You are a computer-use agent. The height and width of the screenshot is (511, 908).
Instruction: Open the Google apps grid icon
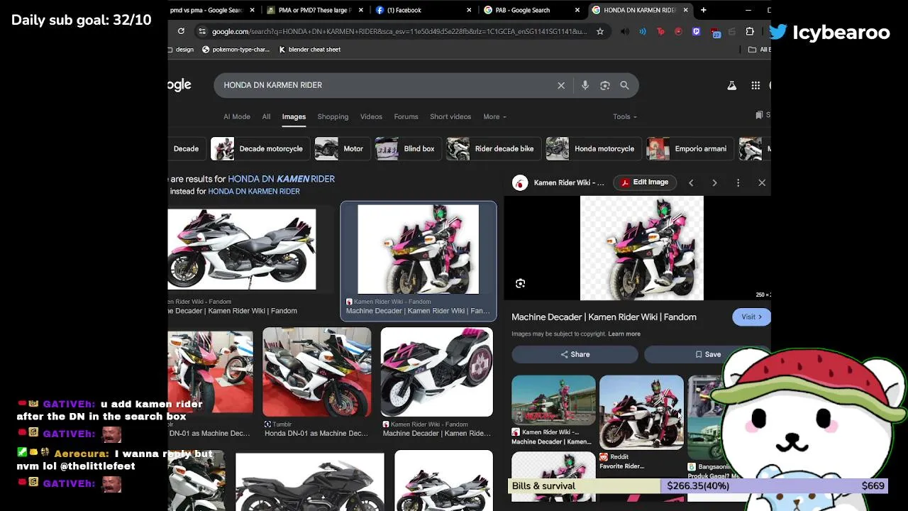point(755,85)
